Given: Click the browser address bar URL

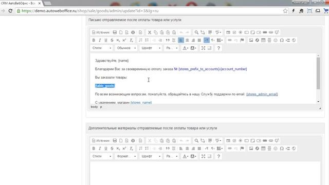Looking at the screenshot, I should click(x=90, y=11).
